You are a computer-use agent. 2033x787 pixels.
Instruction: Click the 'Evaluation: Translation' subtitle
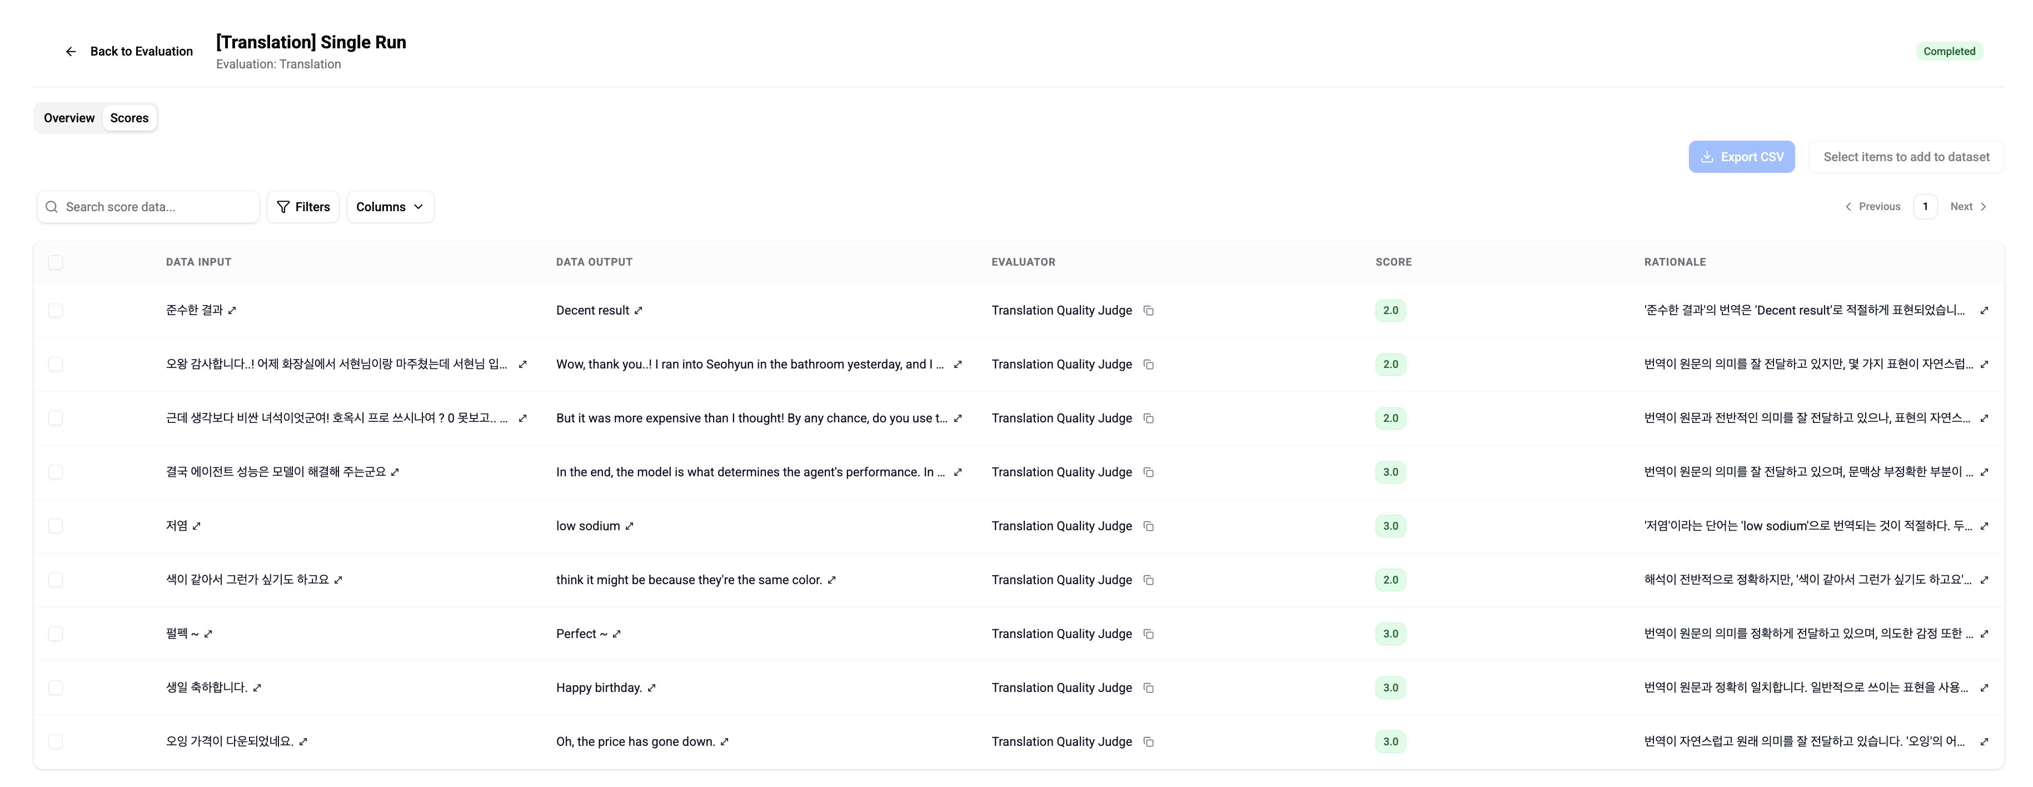pos(278,64)
